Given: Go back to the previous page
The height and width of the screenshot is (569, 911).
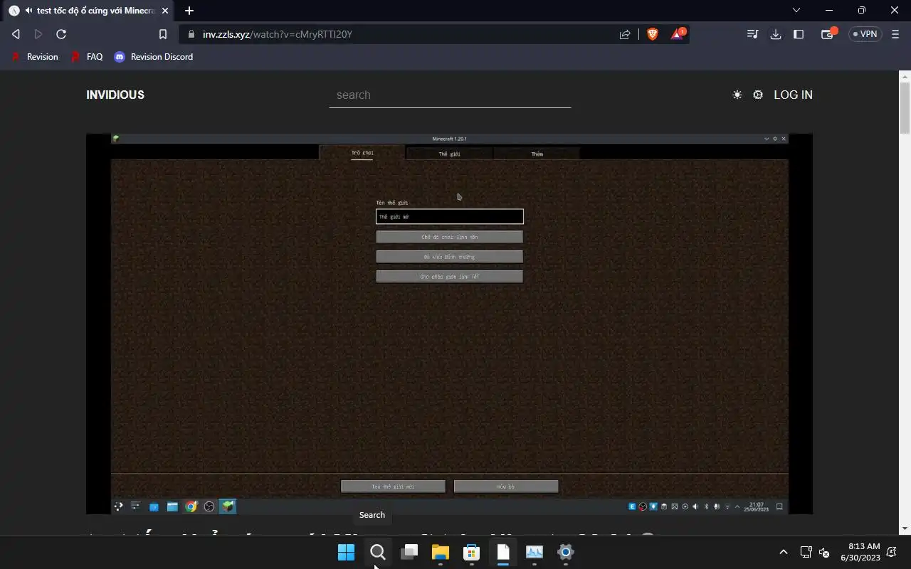Looking at the screenshot, I should 16,34.
